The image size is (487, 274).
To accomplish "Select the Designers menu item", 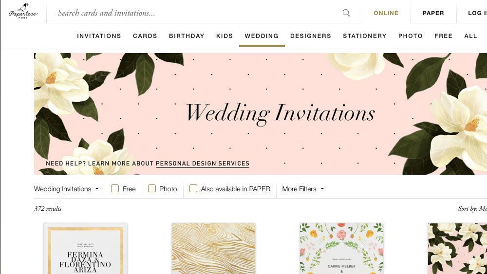I will 311,36.
